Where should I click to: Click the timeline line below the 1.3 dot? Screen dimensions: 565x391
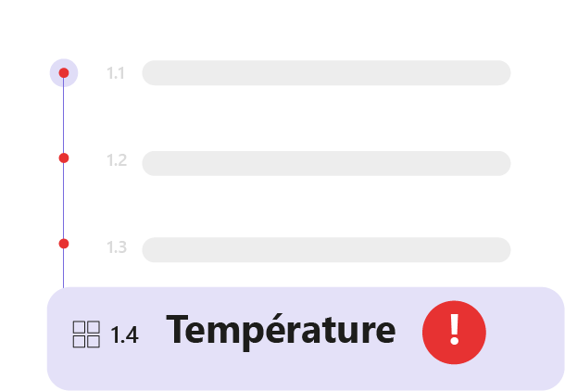point(63,269)
